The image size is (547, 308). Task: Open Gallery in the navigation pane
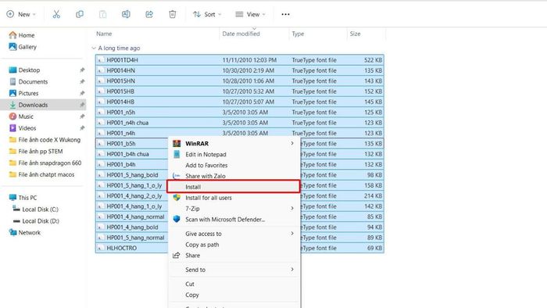point(23,47)
